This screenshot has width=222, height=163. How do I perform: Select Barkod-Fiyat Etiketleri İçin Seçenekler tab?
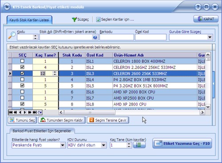tap(42, 131)
